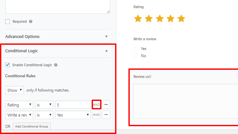Select the first rating star
Viewport: 238px width, 134px height.
click(x=138, y=18)
